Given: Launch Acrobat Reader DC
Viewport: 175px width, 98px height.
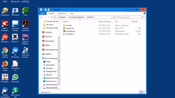Looking at the screenshot, I should [25, 26].
